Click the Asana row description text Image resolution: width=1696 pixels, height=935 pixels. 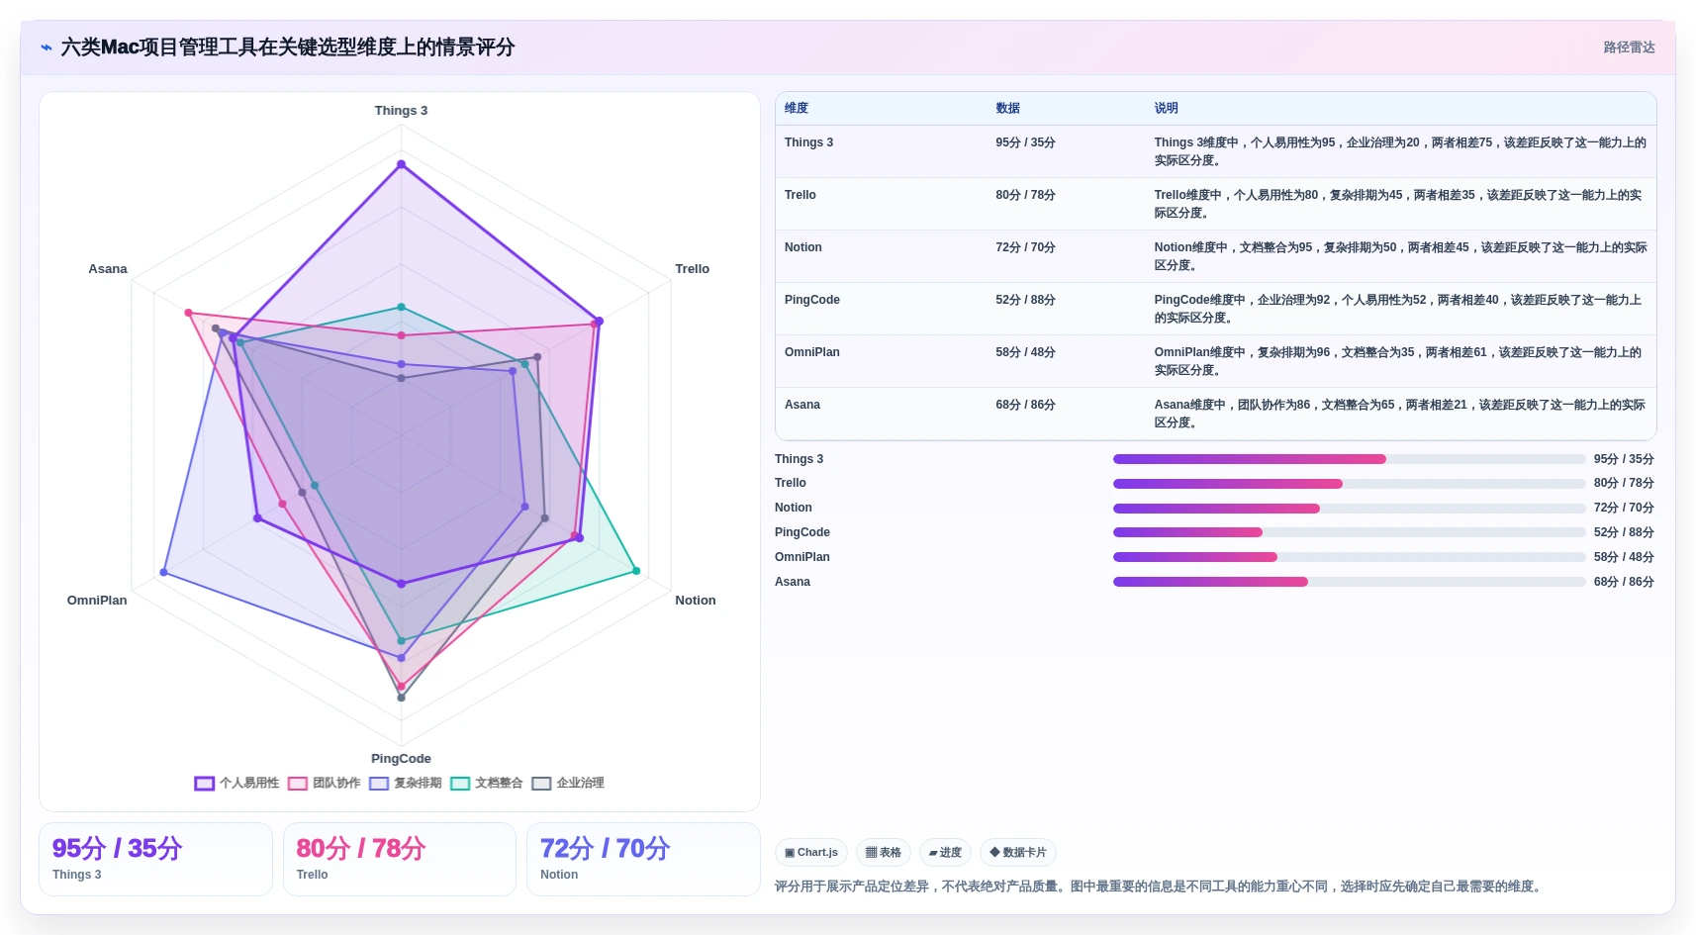[x=1400, y=414]
